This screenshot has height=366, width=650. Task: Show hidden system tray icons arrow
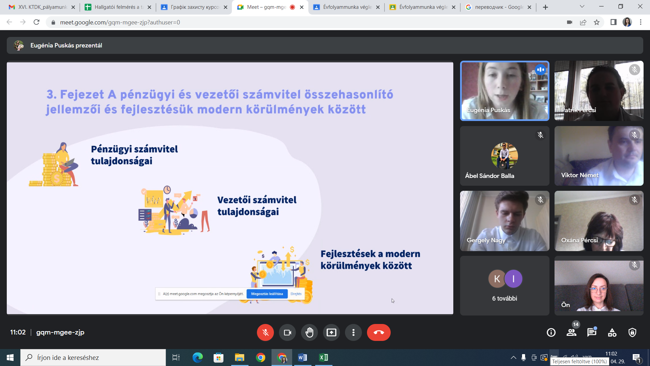click(513, 358)
